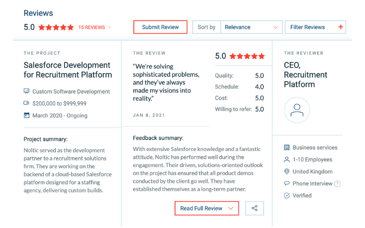This screenshot has height=228, width=365.
Task: Click the $200,000 to $999,999 budget text
Action: [60, 103]
